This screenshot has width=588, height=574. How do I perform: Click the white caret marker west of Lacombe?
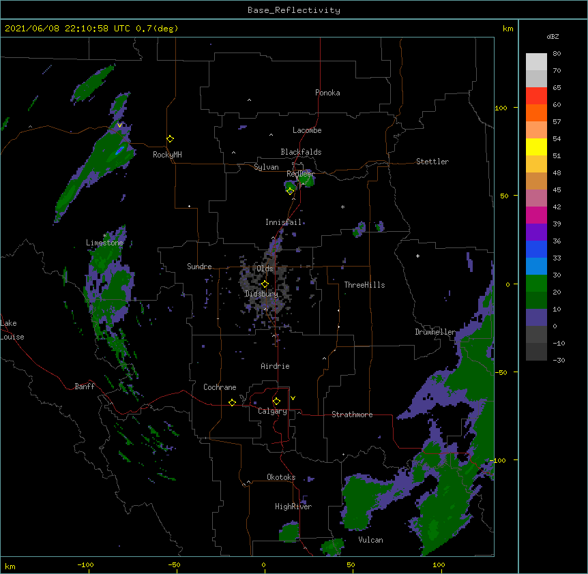coord(271,134)
